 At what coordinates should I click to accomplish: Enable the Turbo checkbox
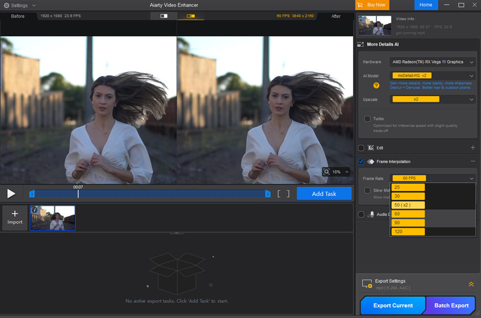pyautogui.click(x=367, y=119)
